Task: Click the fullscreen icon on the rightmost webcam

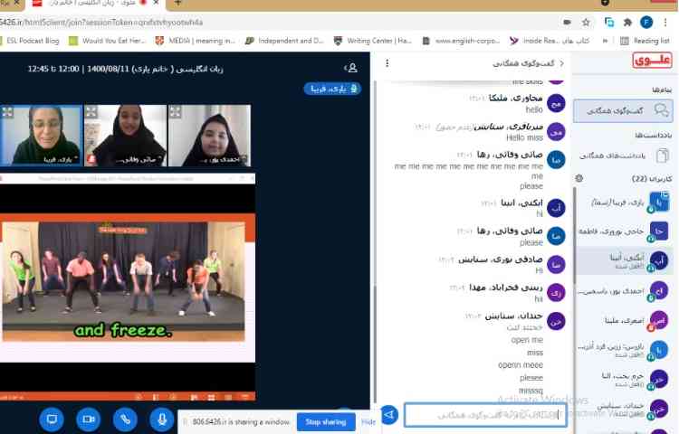Action: tap(175, 112)
